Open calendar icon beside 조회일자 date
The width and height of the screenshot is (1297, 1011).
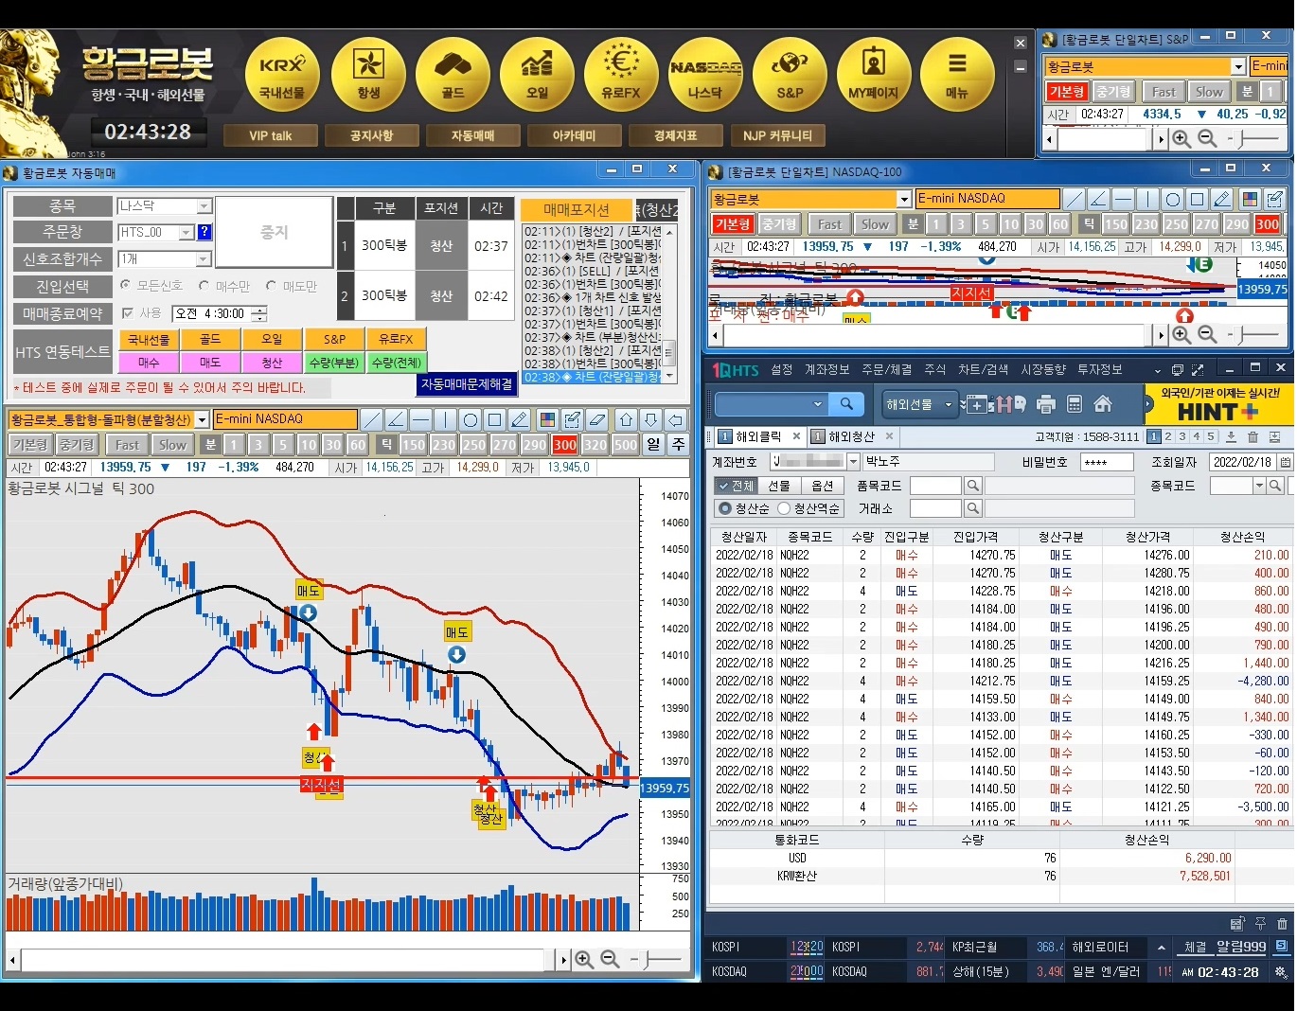pyautogui.click(x=1286, y=462)
